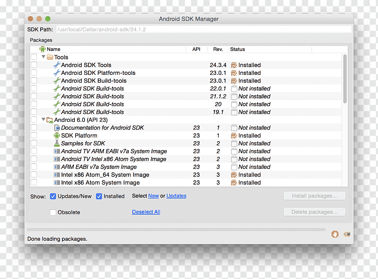Check Build-tools 22.0.1 checkbox
This screenshot has height=279, width=378.
pos(34,88)
